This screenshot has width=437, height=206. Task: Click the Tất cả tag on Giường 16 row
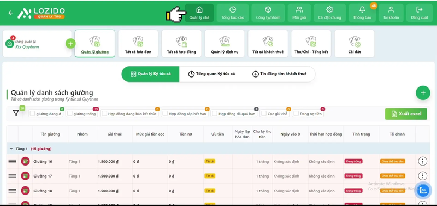(x=210, y=161)
